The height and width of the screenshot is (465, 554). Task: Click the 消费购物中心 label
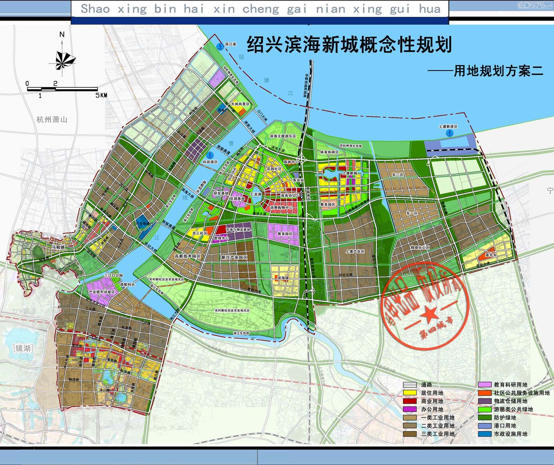[281, 208]
